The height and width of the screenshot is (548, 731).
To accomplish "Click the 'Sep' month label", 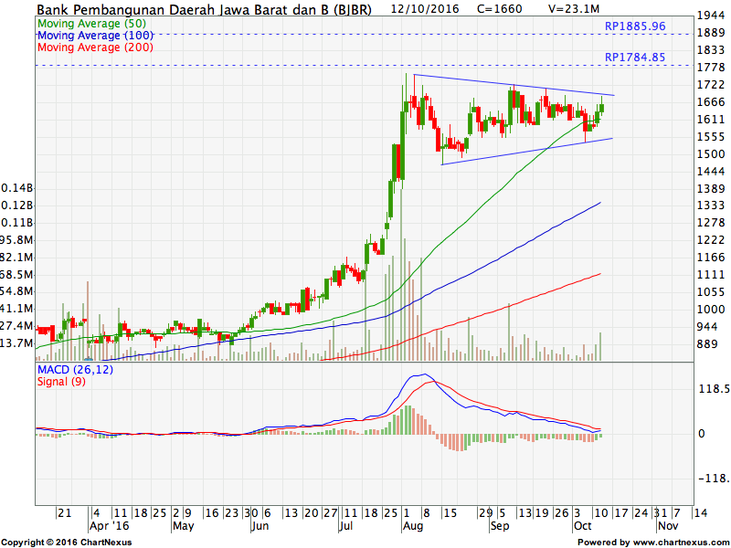I will click(500, 526).
